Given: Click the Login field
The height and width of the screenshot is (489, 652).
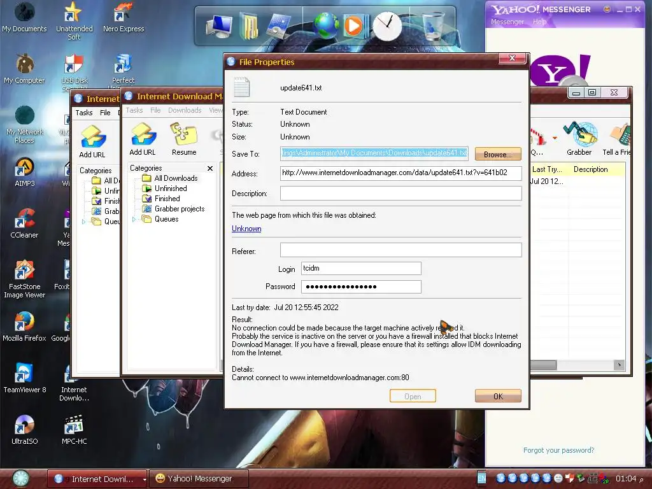Looking at the screenshot, I should pyautogui.click(x=361, y=268).
